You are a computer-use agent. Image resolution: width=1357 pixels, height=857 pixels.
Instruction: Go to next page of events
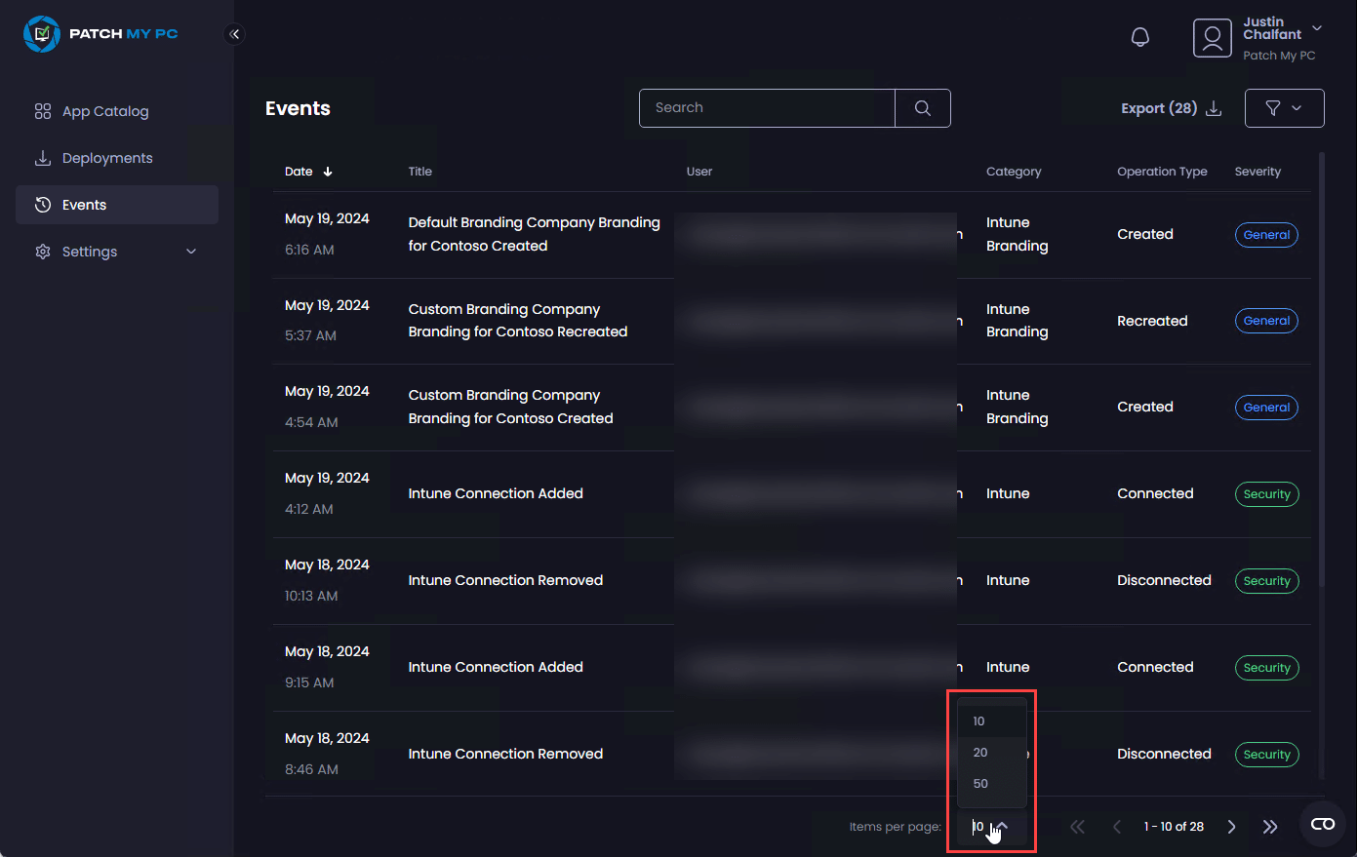click(x=1231, y=827)
